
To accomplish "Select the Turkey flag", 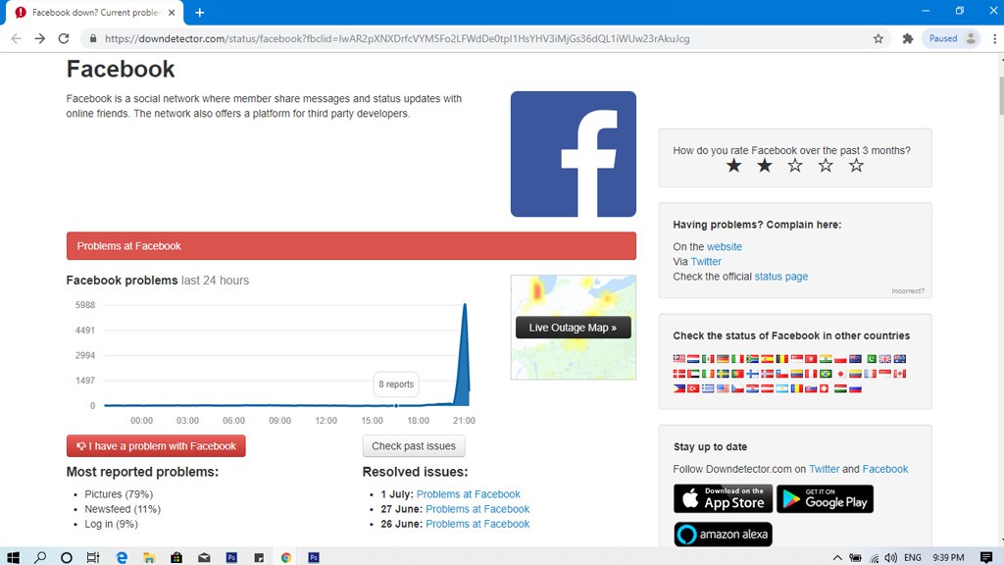I will pyautogui.click(x=693, y=388).
